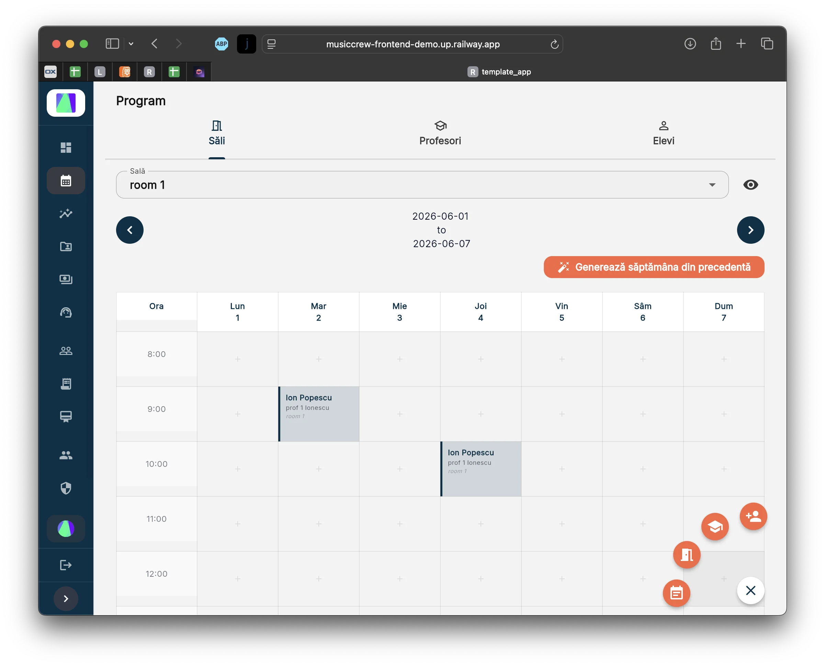Screen dimensions: 825x666
Task: Open Safari downloads icon
Action: coord(690,44)
